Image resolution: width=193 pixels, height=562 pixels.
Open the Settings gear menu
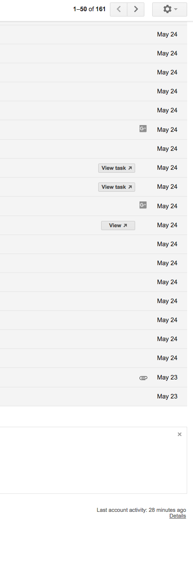(x=169, y=9)
